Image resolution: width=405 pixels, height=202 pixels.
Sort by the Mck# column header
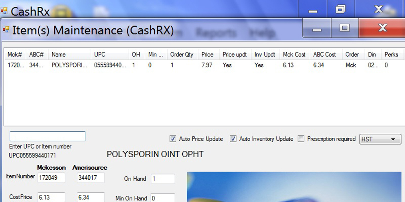(15, 55)
